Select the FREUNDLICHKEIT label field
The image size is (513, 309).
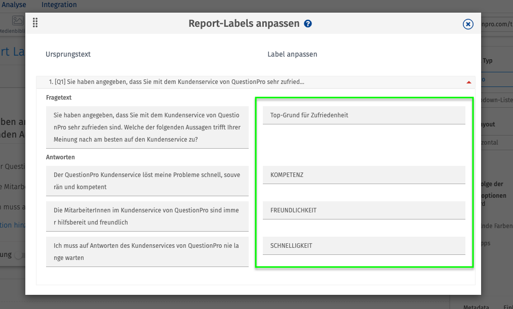coord(364,210)
